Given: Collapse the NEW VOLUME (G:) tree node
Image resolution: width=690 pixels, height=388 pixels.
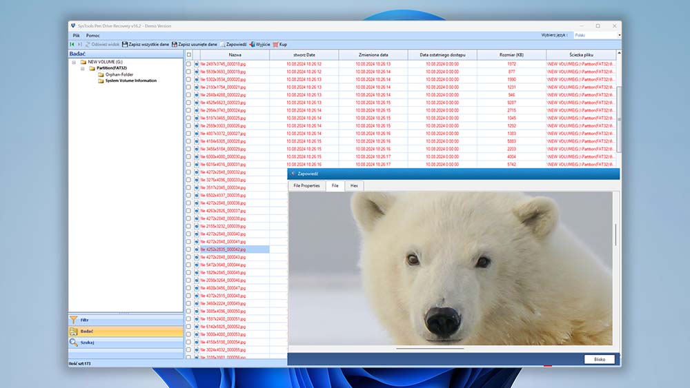Looking at the screenshot, I should (x=74, y=63).
